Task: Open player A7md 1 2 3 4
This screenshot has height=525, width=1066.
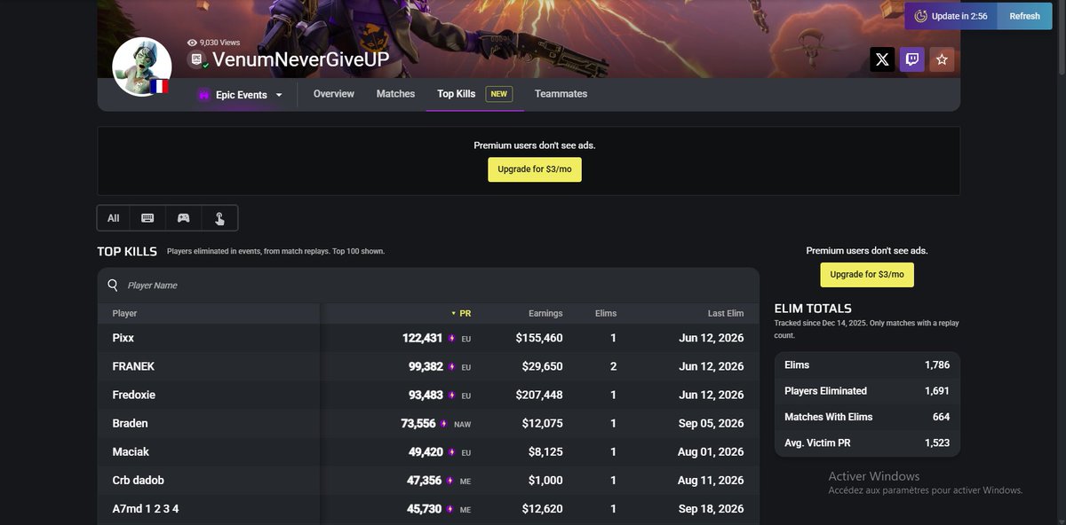Action: (x=146, y=508)
